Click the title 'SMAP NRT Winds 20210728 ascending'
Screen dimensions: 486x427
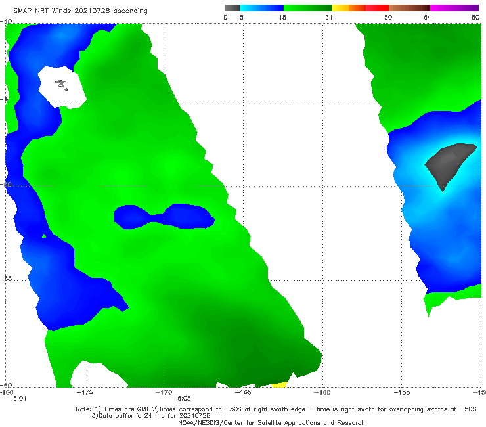pos(80,11)
